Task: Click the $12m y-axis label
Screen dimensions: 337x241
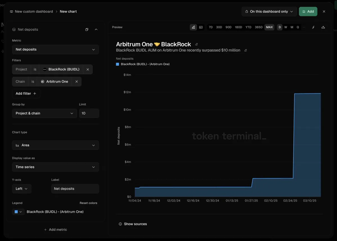Action: [127, 92]
